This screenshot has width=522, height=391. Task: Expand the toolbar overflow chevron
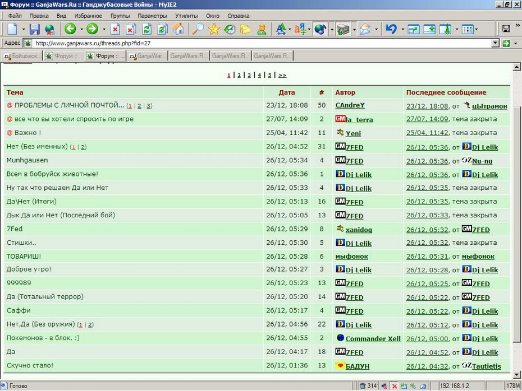518,25
